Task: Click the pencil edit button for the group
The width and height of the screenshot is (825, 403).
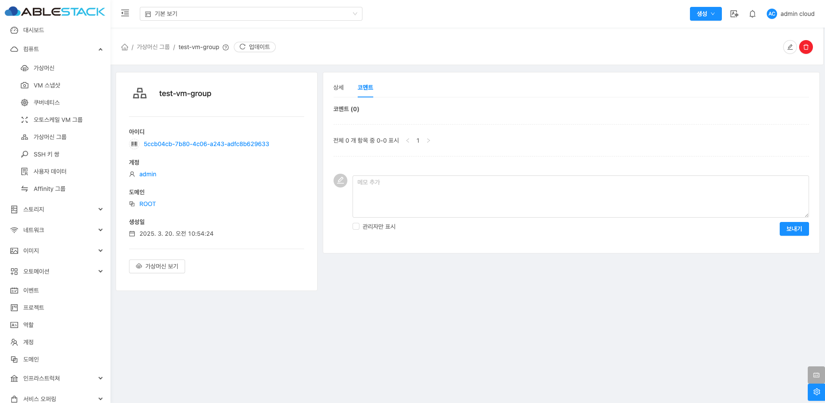Action: 790,47
